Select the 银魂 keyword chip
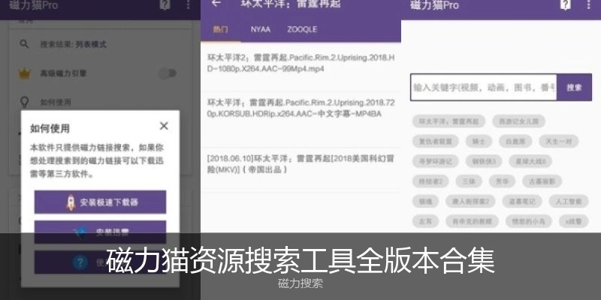601x300 pixels. click(425, 201)
